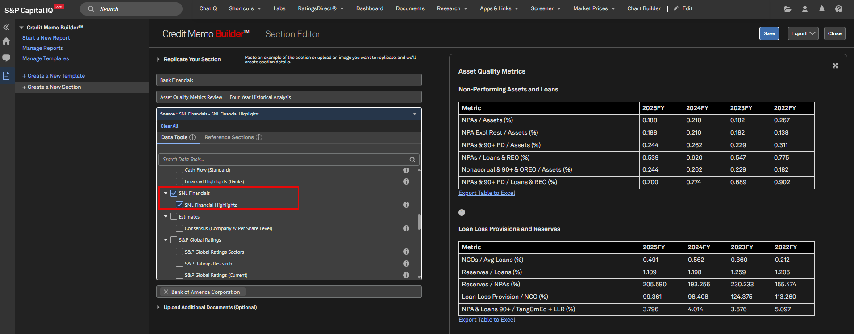Screen dimensions: 854x334
Task: Check S&P Ratings Research data tool
Action: (179, 263)
